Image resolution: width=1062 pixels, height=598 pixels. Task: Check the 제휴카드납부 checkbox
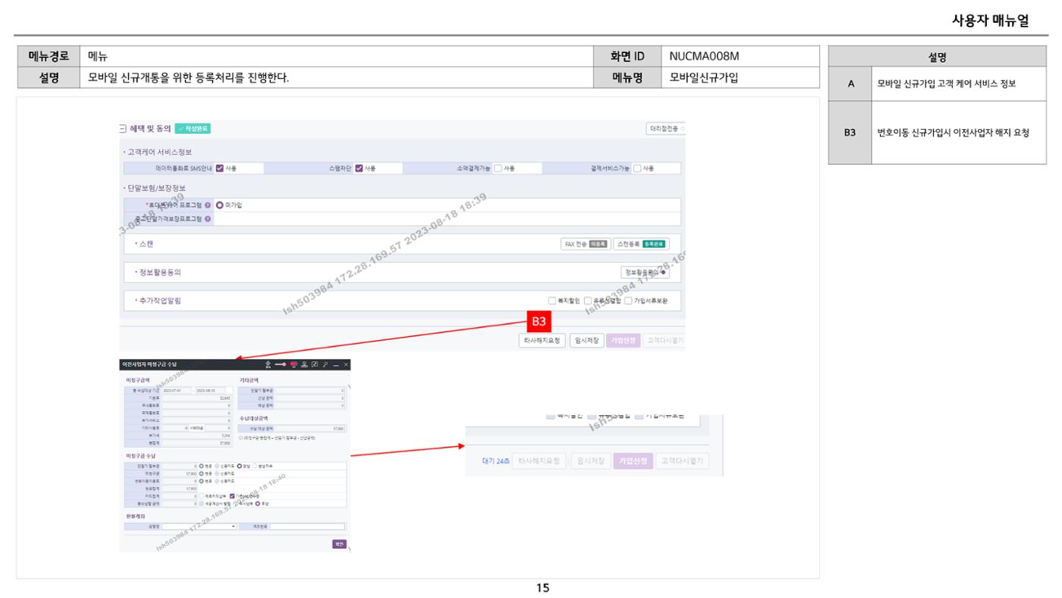201,496
